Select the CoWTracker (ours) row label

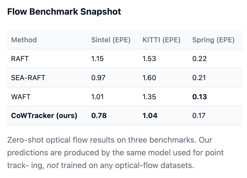pos(44,116)
